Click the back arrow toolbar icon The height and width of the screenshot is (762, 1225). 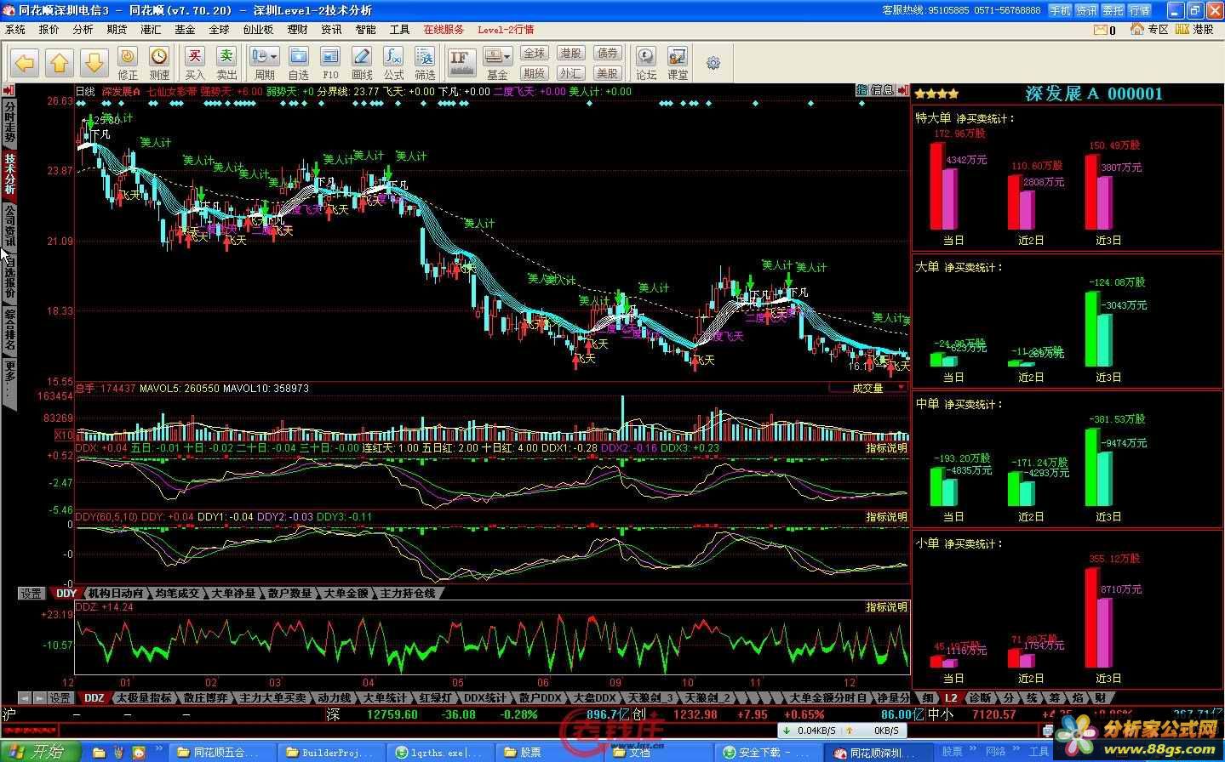[x=26, y=62]
